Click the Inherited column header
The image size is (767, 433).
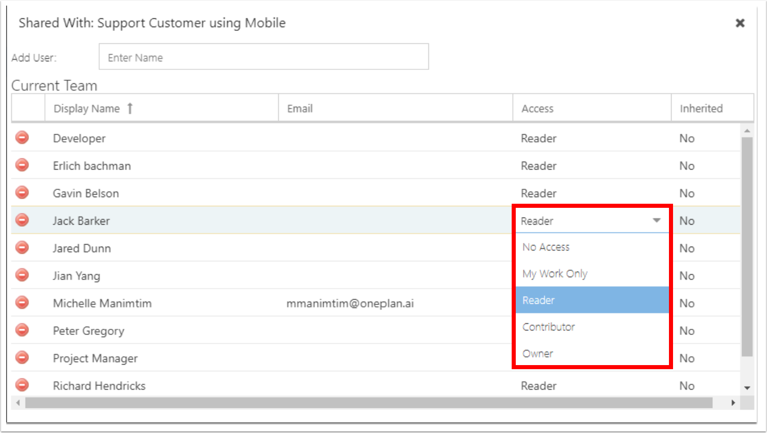click(712, 108)
